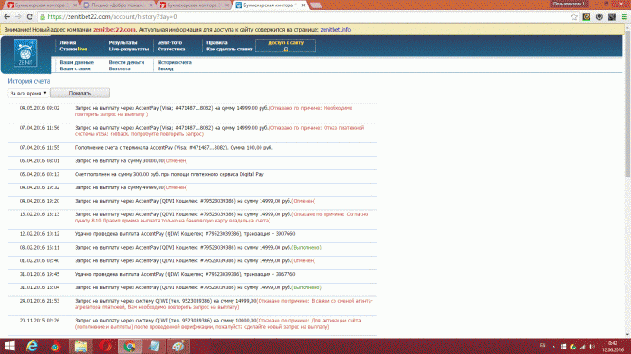
Task: Open the Выплата link
Action: point(120,68)
